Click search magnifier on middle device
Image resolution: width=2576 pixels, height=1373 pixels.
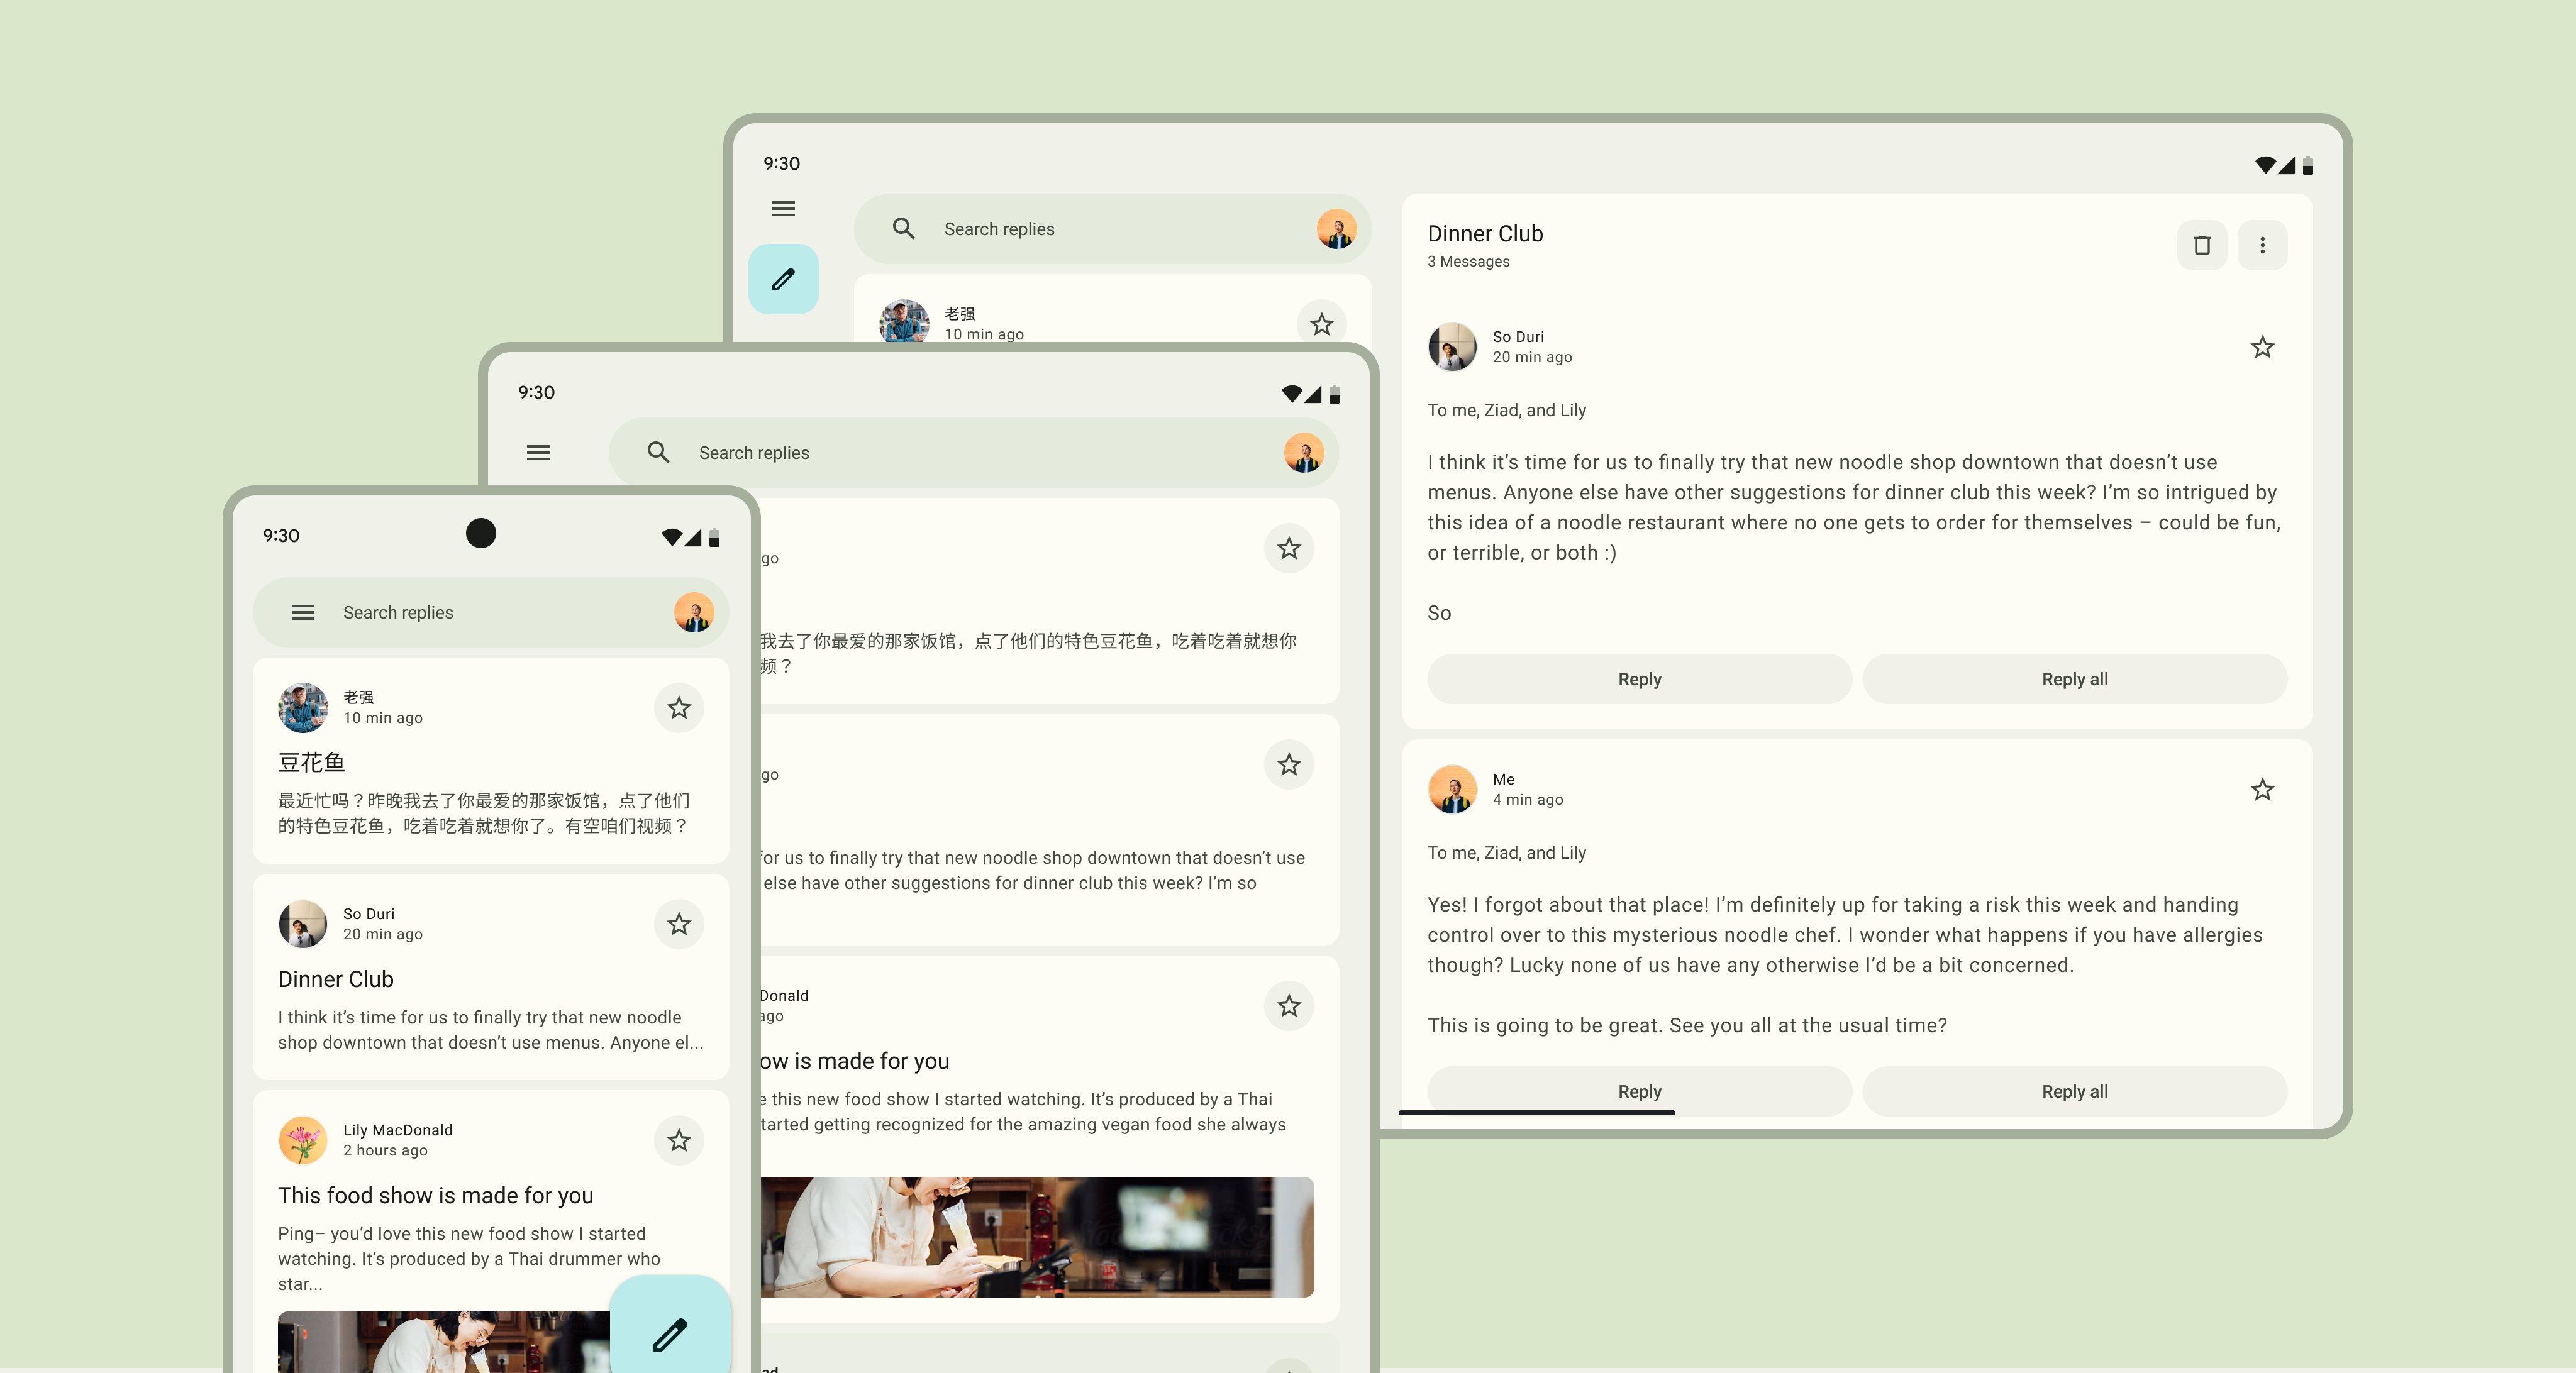tap(658, 453)
